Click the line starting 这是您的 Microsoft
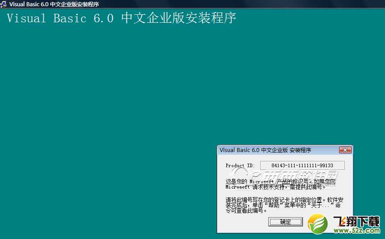Viewport: 385px width, 239px height. click(281, 182)
